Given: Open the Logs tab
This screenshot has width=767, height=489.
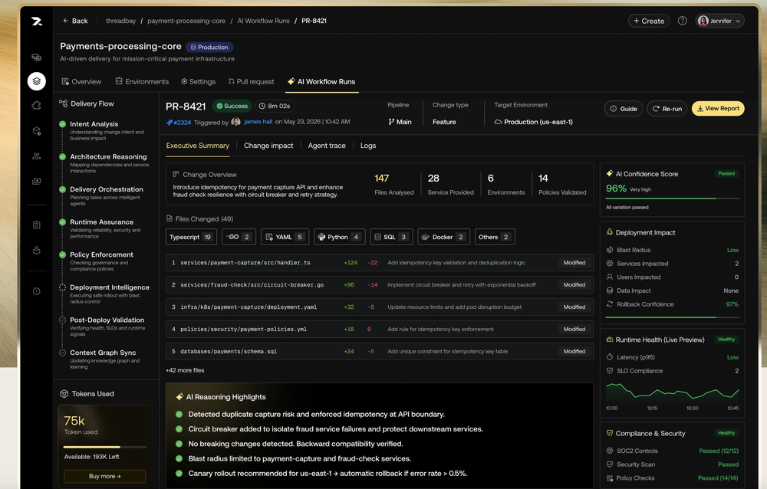Looking at the screenshot, I should 368,146.
